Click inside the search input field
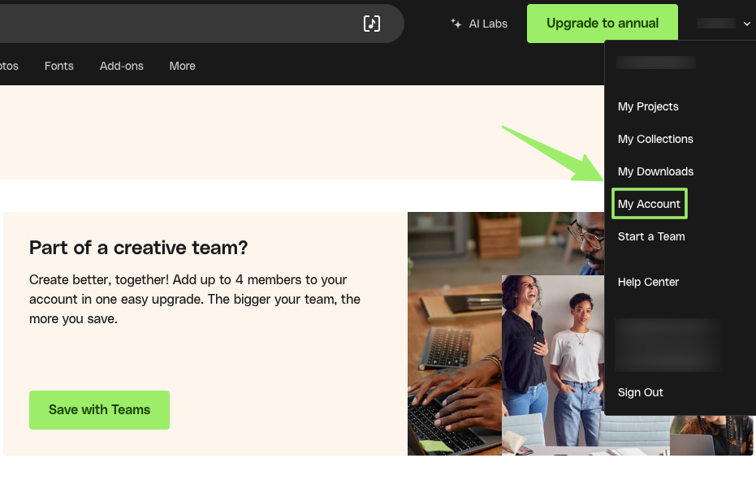The width and height of the screenshot is (756, 484). (179, 24)
